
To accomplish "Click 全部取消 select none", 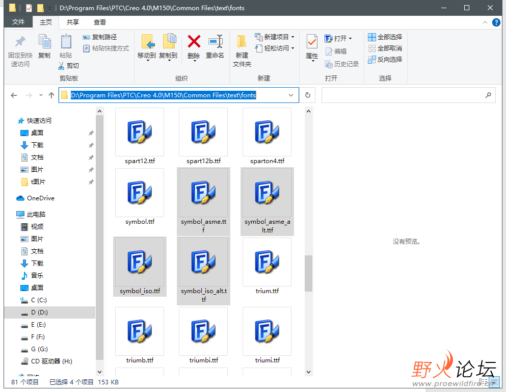I will click(385, 48).
